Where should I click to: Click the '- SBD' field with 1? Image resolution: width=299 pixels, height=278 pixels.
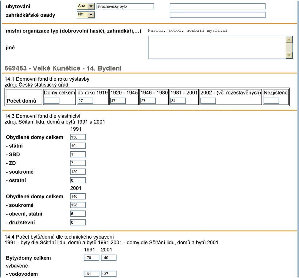pyautogui.click(x=78, y=154)
